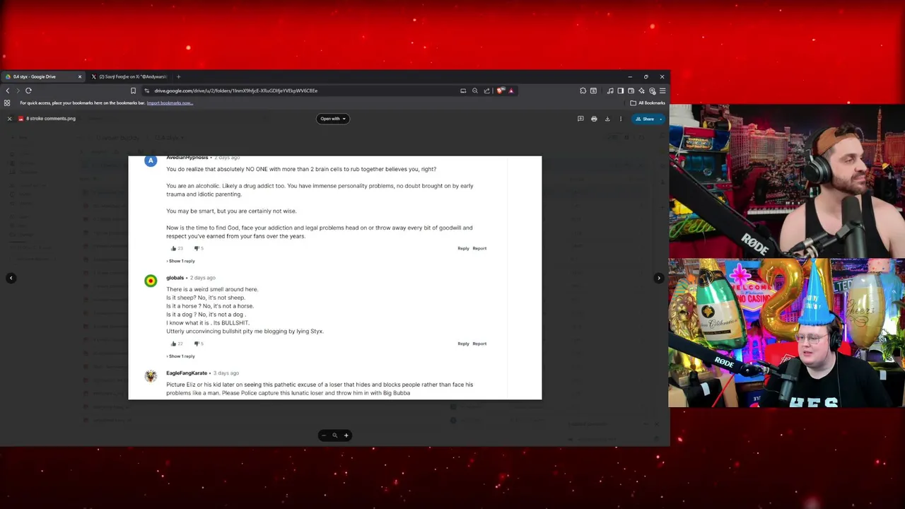
Task: Click the music note toolbar icon
Action: [x=610, y=90]
